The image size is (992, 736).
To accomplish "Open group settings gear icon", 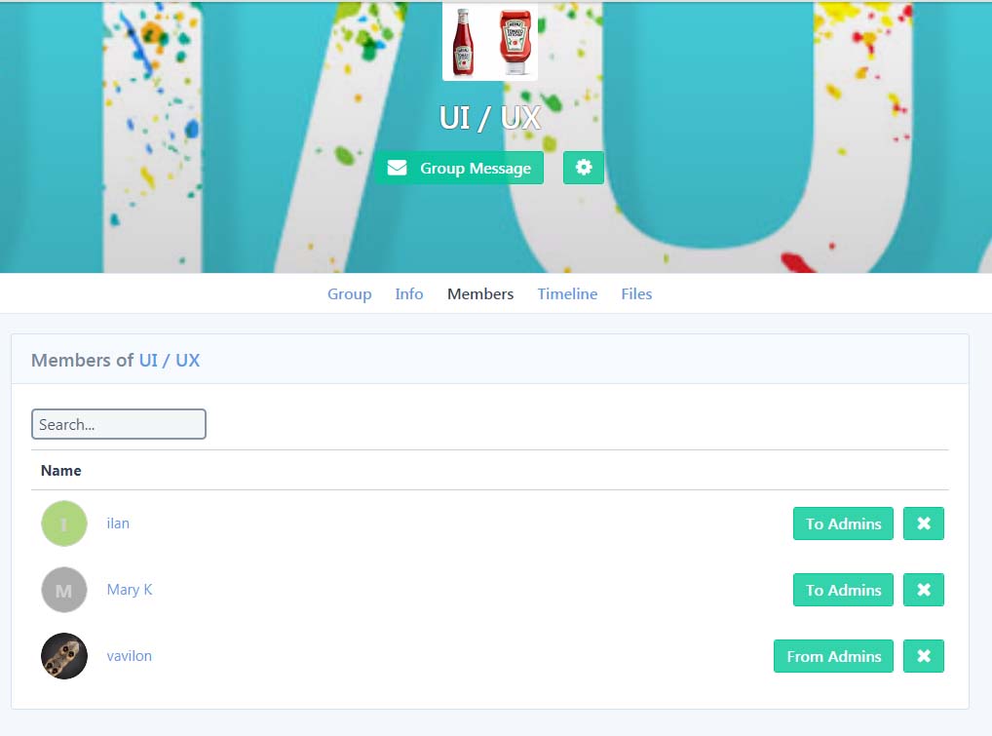I will (x=584, y=168).
